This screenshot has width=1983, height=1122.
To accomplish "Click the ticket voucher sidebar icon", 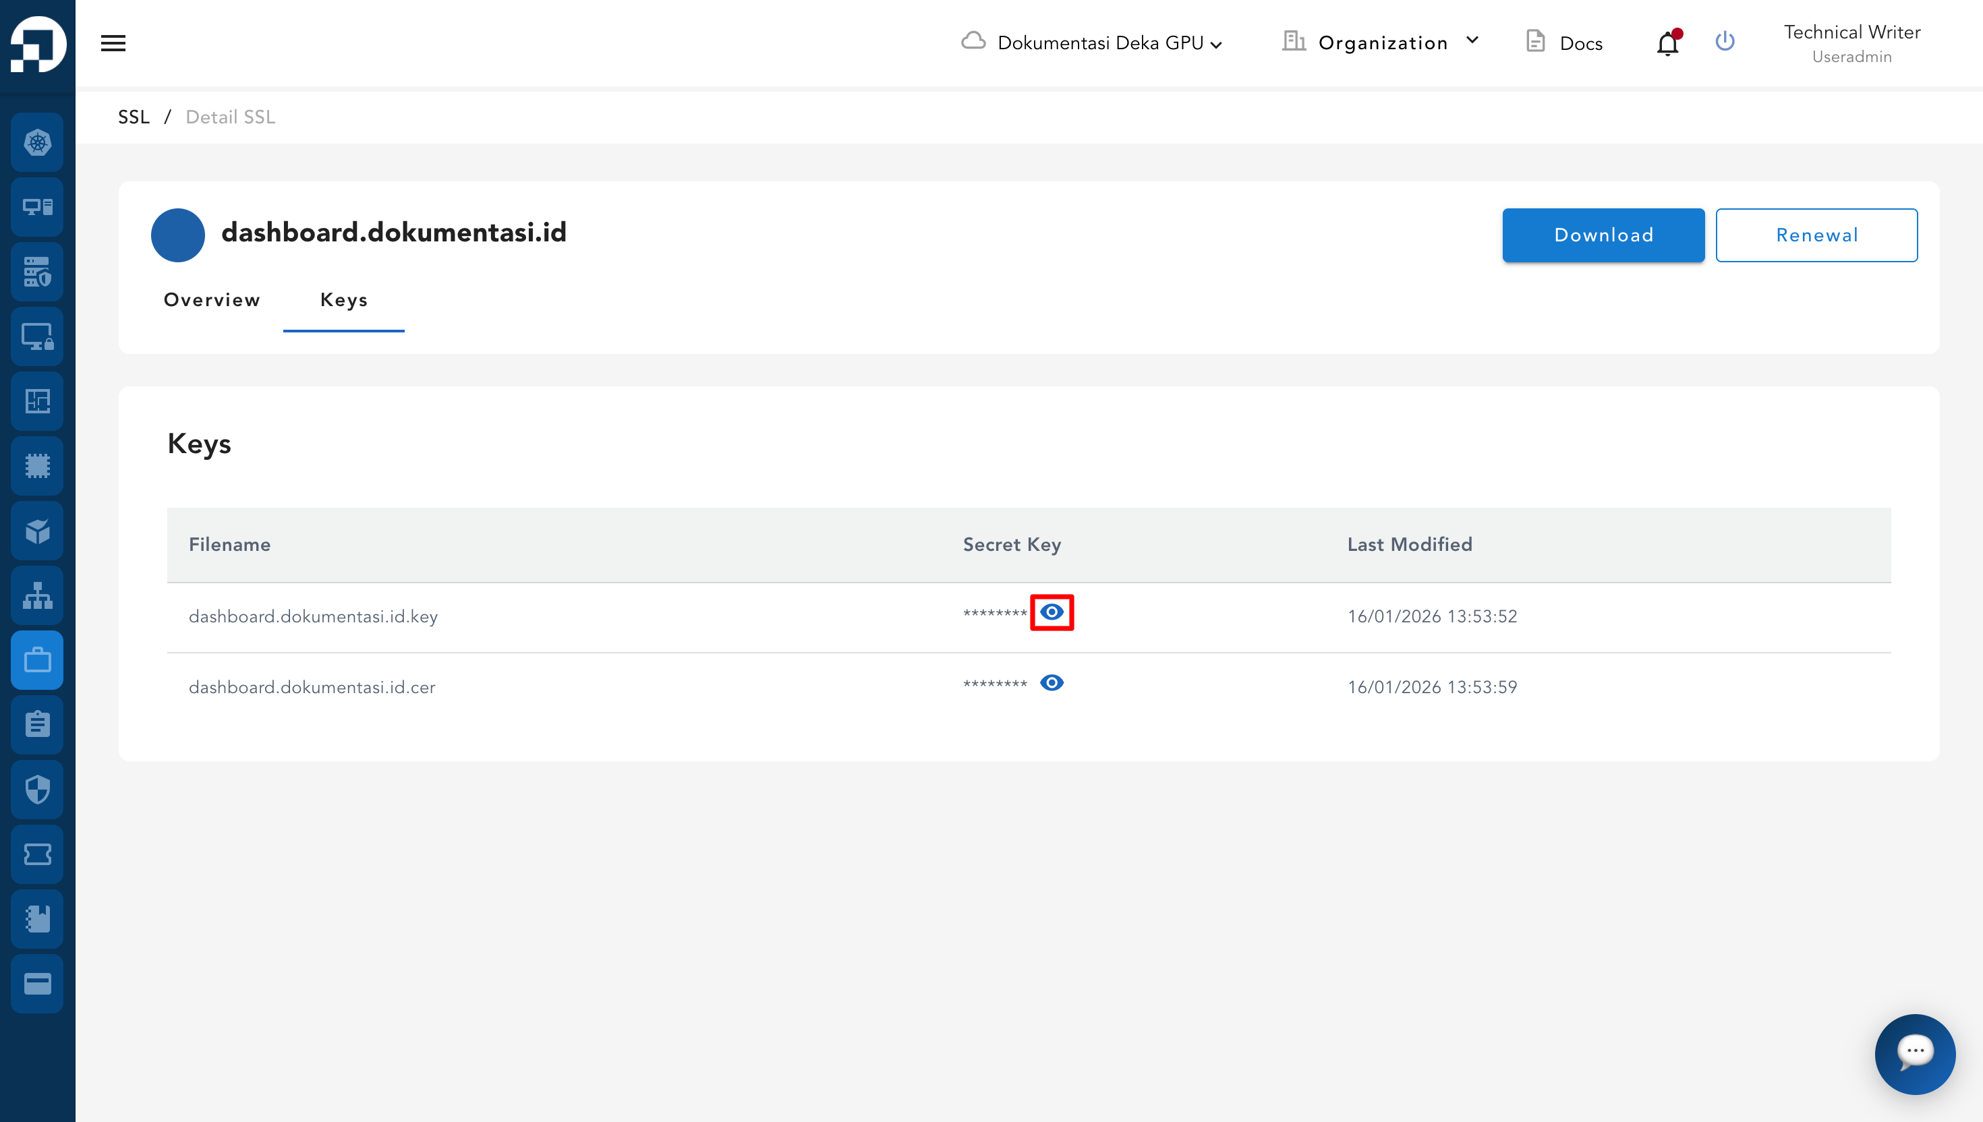I will click(37, 854).
